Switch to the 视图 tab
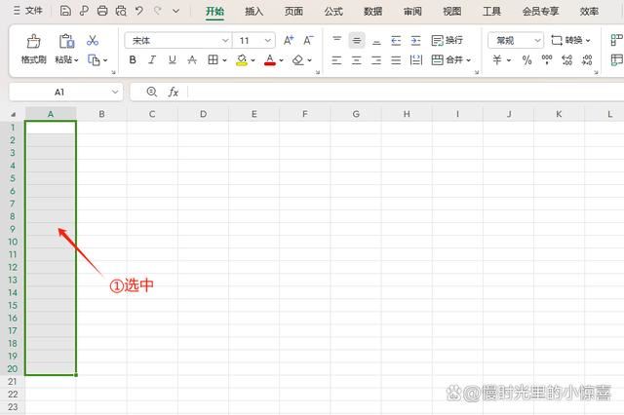This screenshot has height=415, width=624. (x=452, y=12)
